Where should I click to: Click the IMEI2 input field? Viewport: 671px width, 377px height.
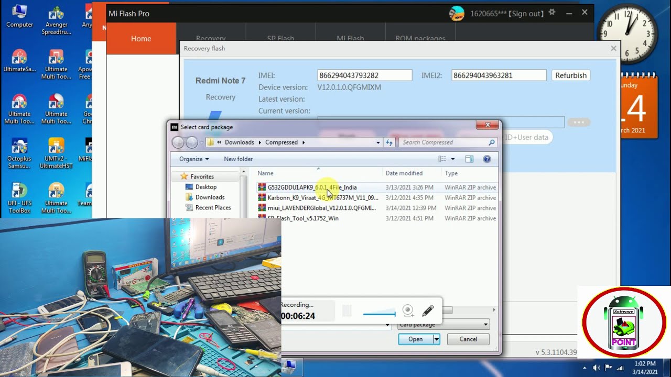pyautogui.click(x=499, y=75)
